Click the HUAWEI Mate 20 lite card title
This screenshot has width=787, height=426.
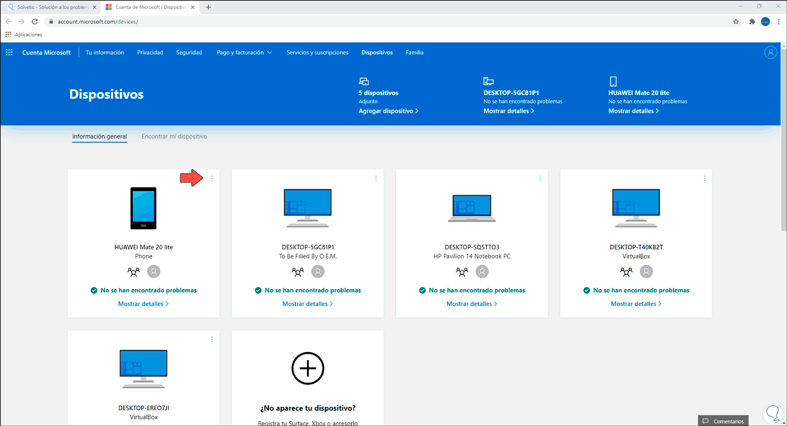(x=143, y=247)
